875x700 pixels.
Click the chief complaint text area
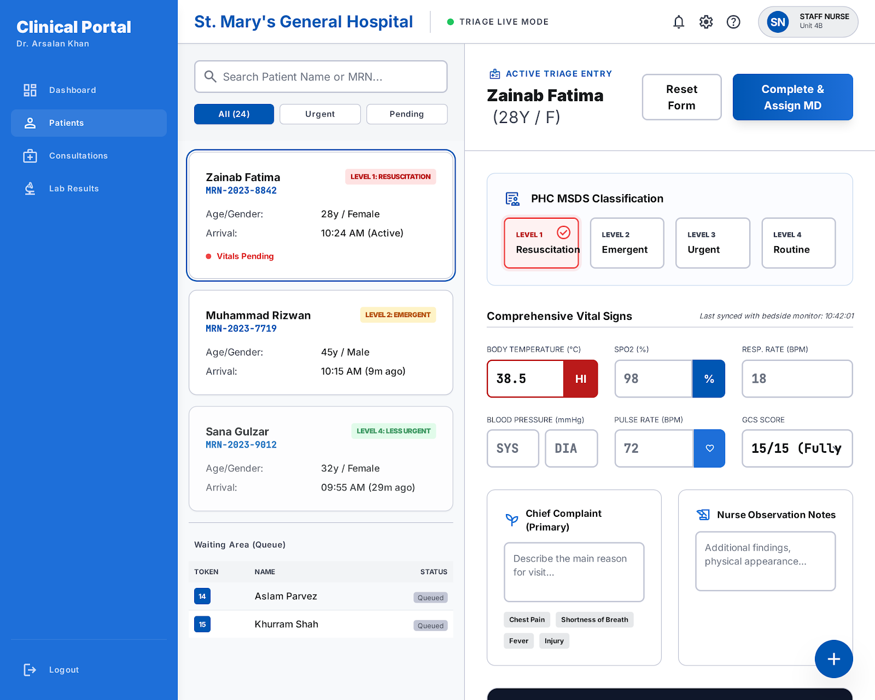pos(574,572)
